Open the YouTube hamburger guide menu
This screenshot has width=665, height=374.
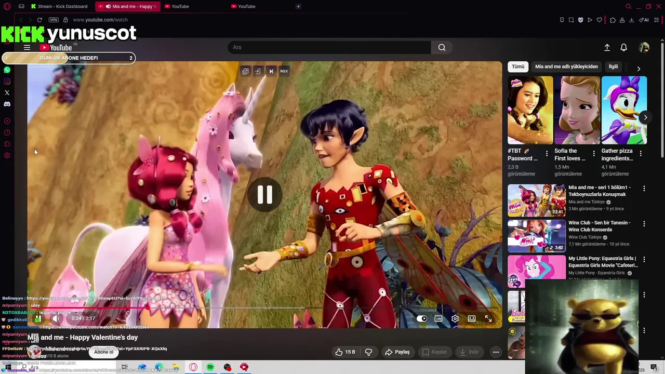(26, 47)
